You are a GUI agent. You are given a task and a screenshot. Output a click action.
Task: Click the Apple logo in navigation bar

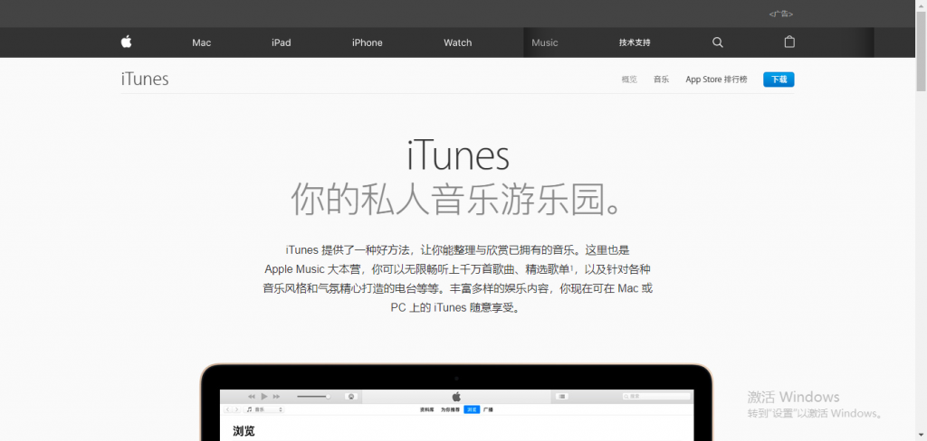point(126,42)
